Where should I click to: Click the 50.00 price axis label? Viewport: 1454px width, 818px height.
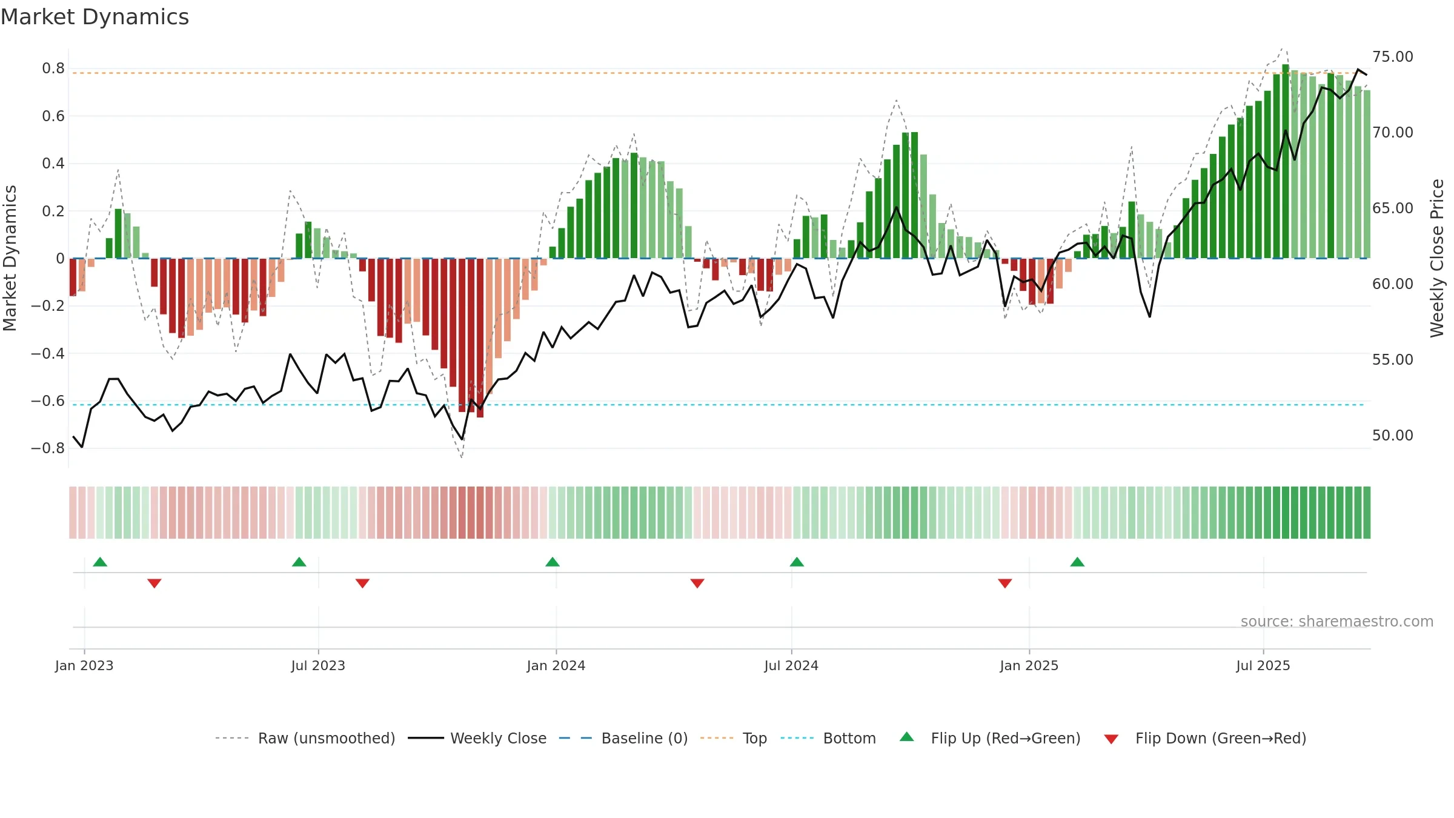[1393, 436]
